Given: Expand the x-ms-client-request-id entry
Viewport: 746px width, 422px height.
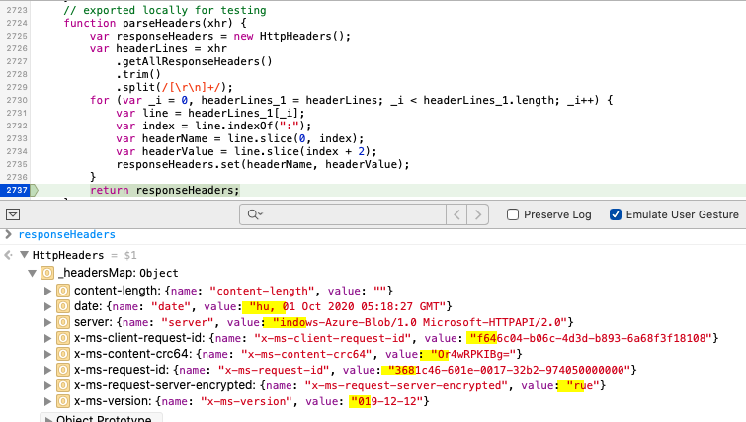Looking at the screenshot, I should [x=47, y=338].
